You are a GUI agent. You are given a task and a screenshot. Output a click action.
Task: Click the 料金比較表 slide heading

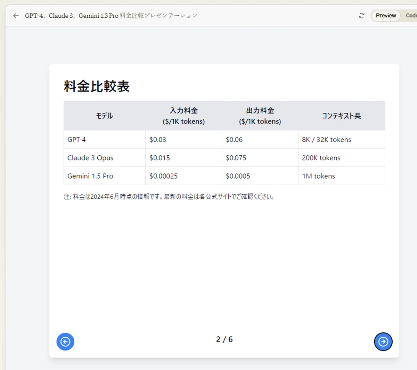(97, 86)
